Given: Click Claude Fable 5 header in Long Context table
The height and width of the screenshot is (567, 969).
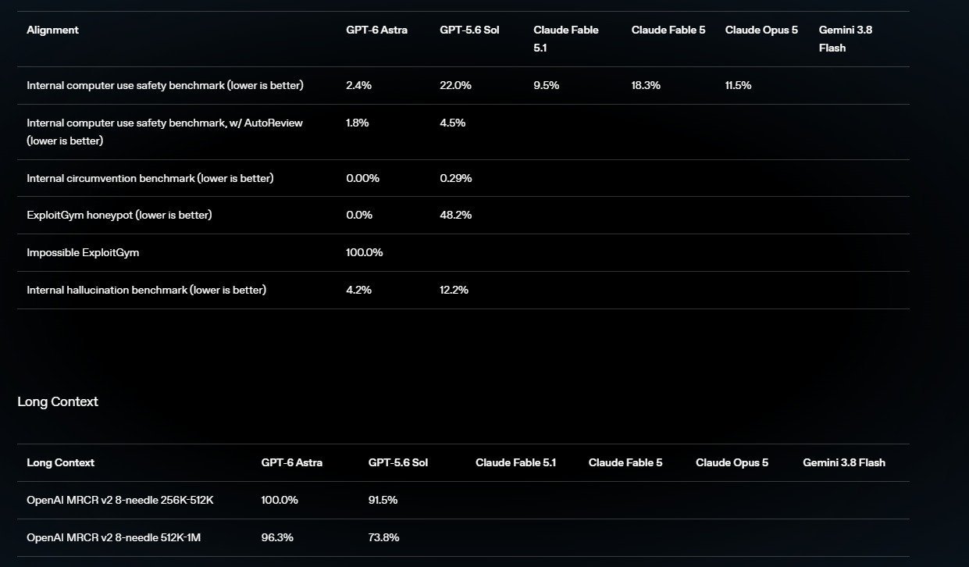Looking at the screenshot, I should (625, 462).
